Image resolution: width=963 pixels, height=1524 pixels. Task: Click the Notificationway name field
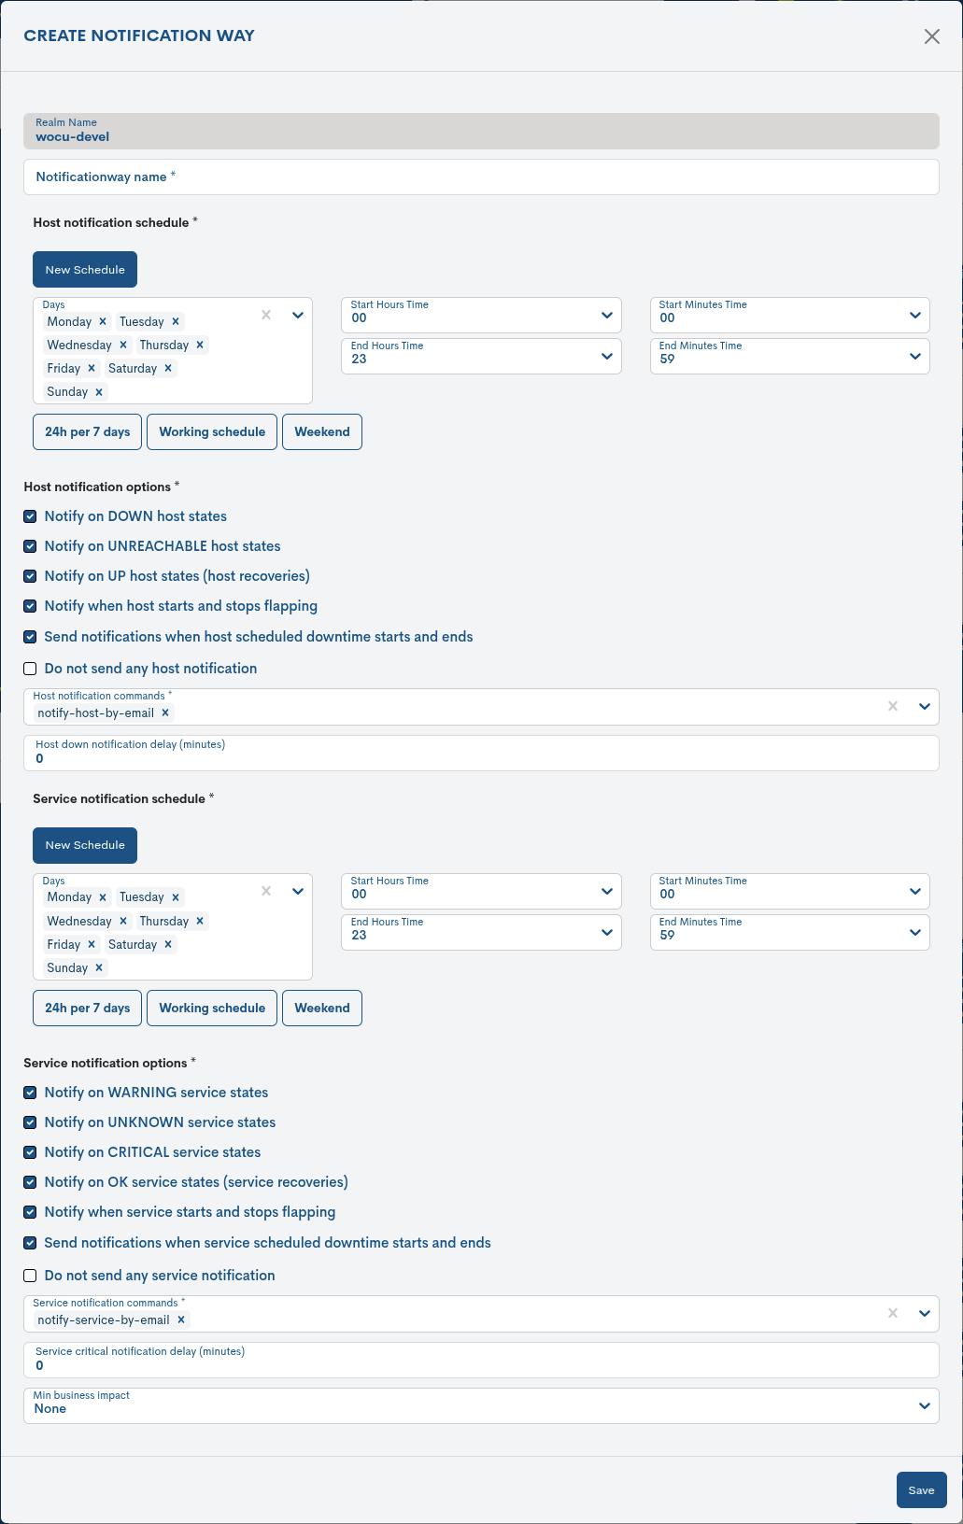[480, 176]
